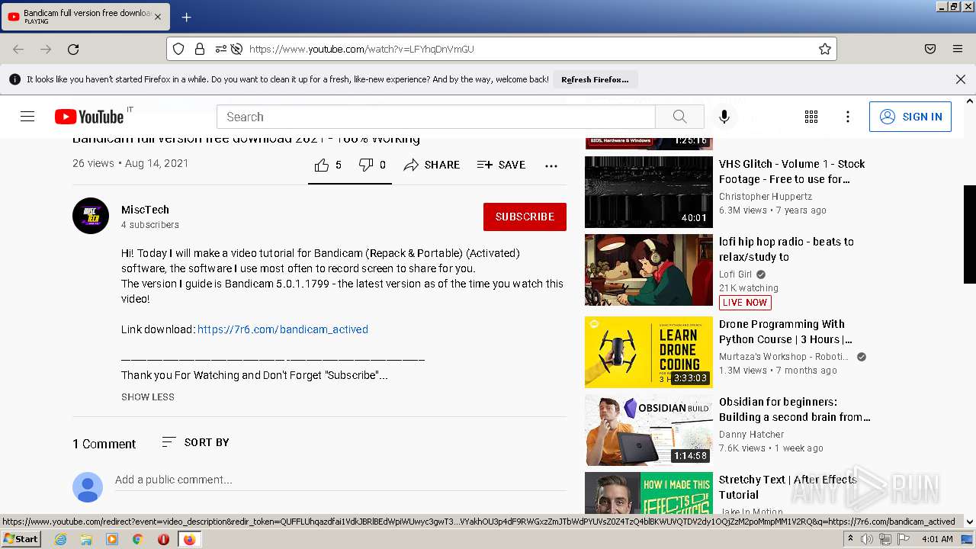
Task: Save video to a playlist
Action: (x=501, y=165)
